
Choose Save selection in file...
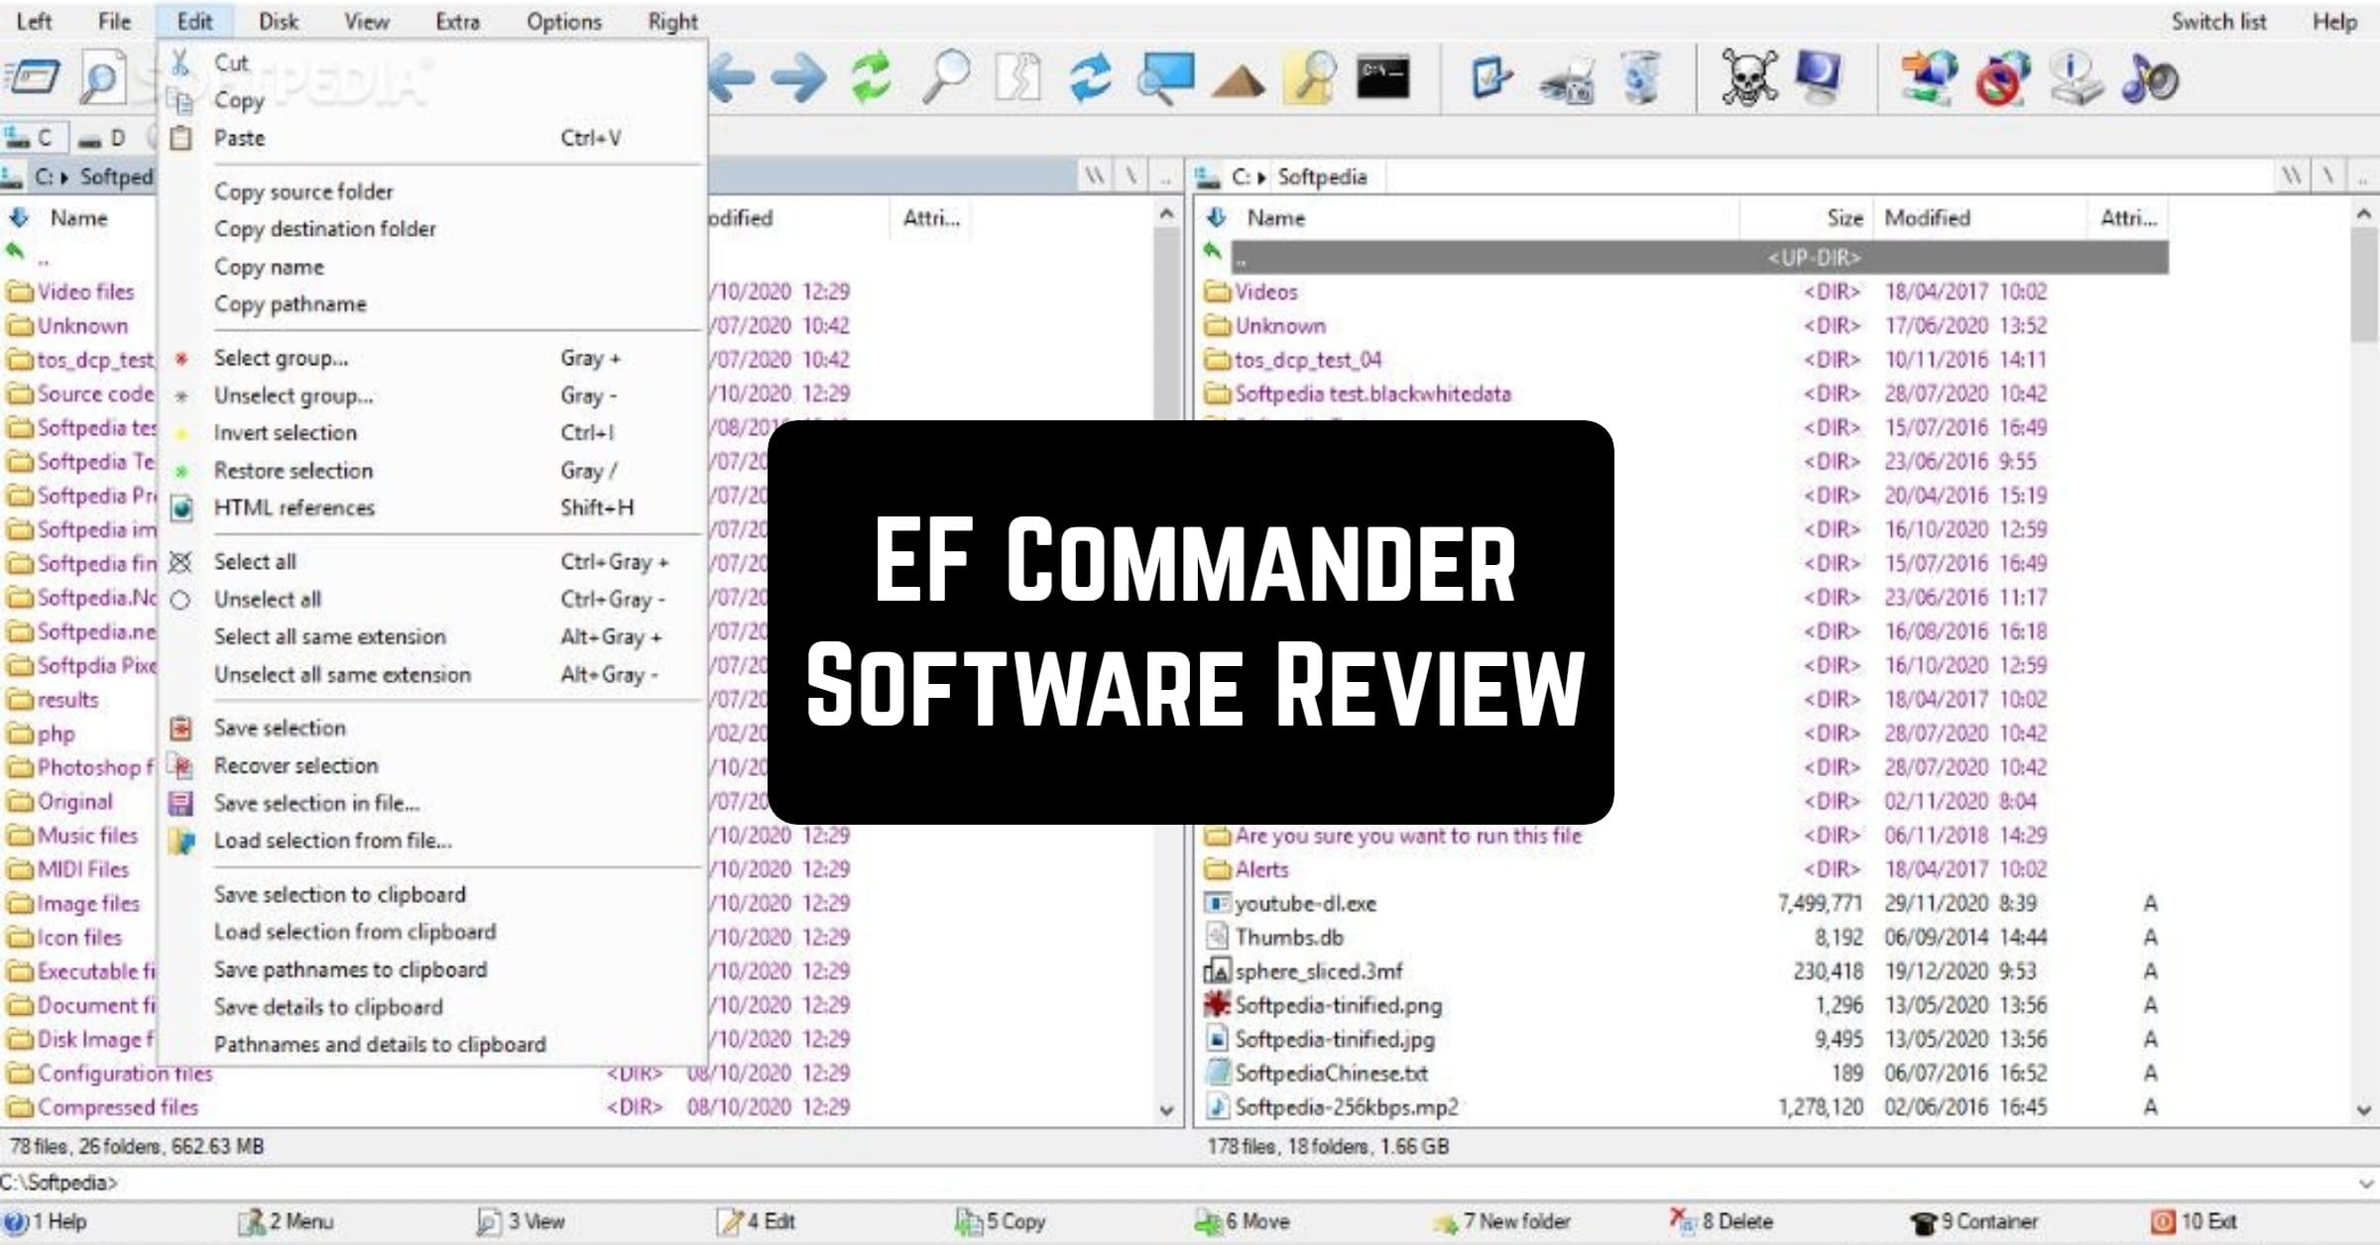click(x=432, y=803)
